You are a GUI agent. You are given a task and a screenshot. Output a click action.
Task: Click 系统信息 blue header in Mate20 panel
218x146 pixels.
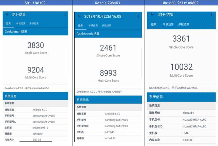(181, 97)
